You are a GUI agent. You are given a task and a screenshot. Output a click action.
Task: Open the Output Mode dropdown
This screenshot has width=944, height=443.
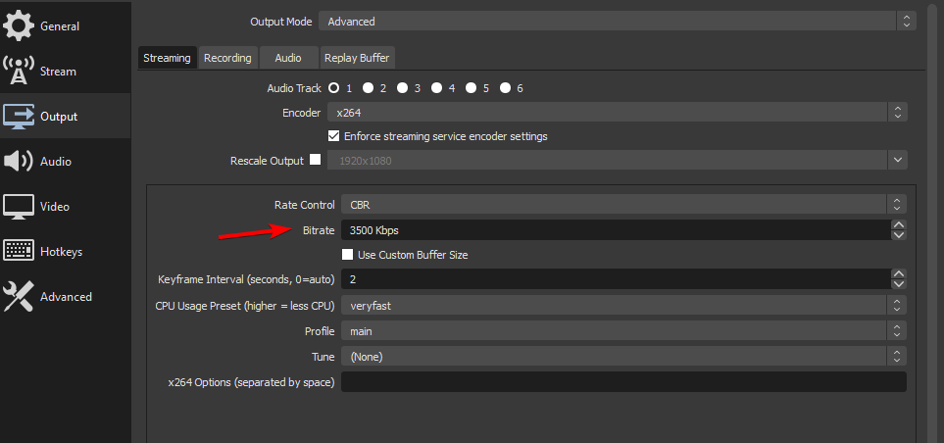(x=618, y=21)
